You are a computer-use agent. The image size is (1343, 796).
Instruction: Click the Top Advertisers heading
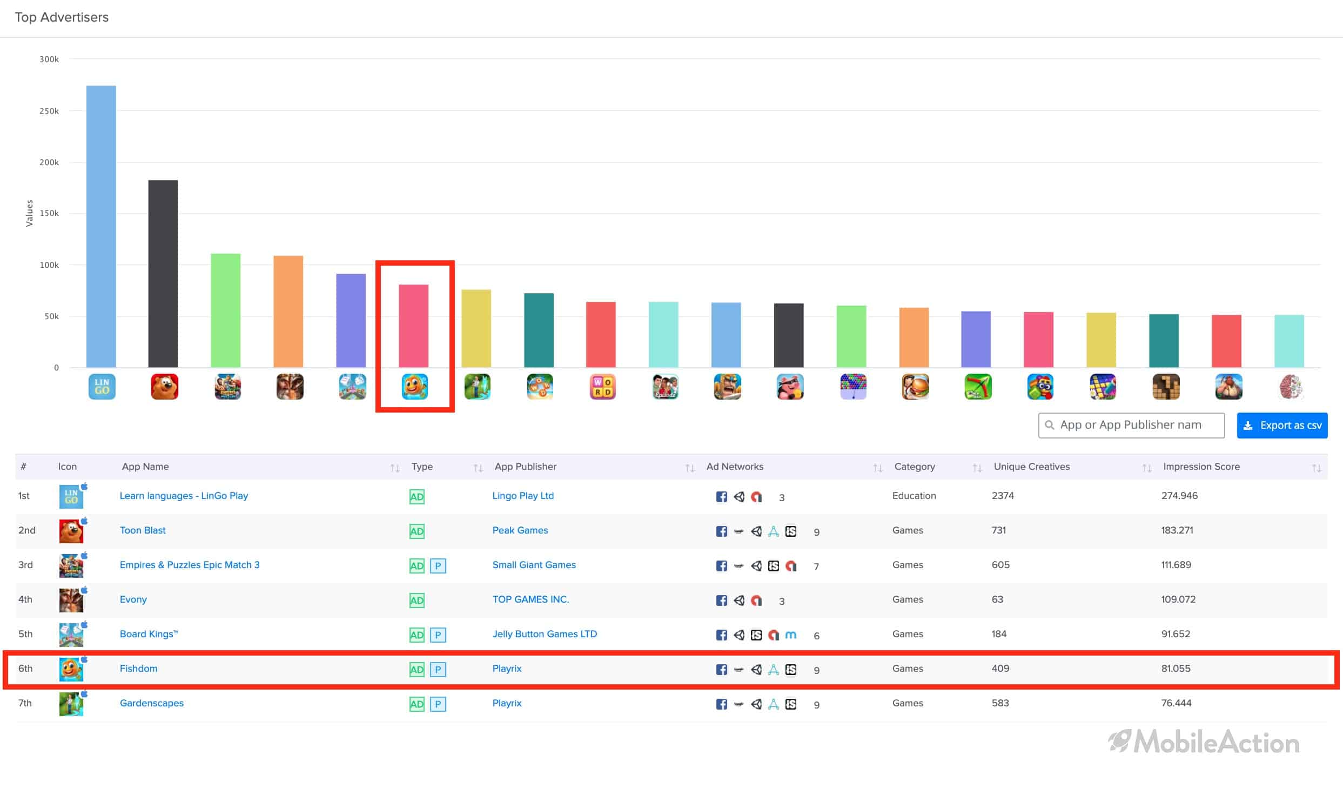click(62, 17)
